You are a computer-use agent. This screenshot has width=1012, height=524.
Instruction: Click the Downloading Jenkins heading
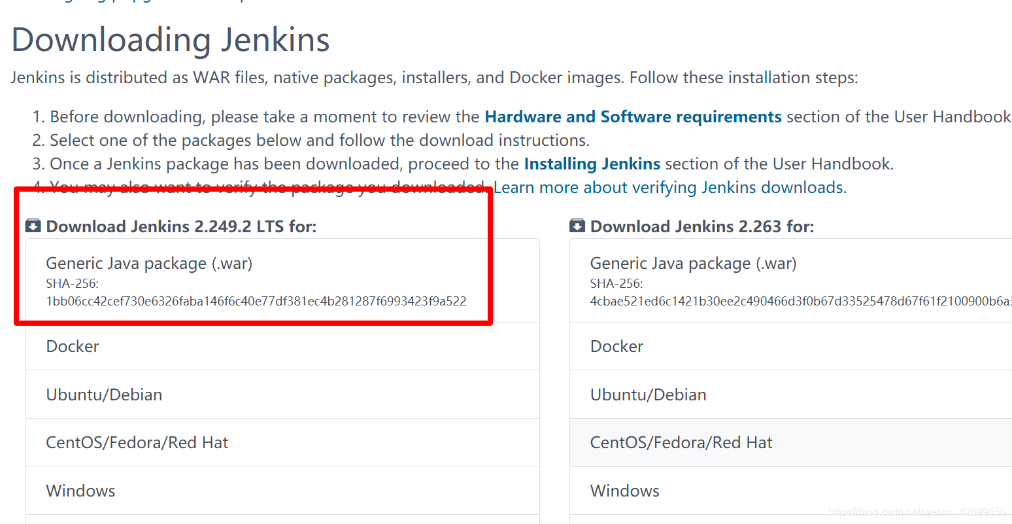pos(171,40)
